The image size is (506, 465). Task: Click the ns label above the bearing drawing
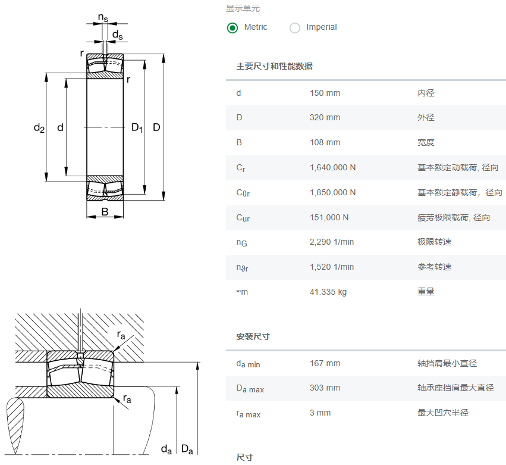pyautogui.click(x=103, y=17)
